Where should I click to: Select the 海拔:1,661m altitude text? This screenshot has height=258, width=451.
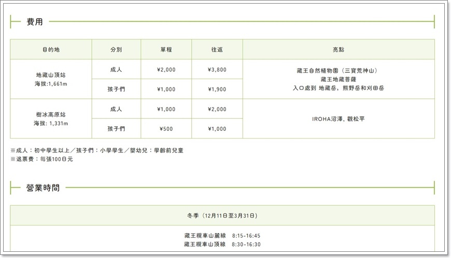(x=51, y=84)
